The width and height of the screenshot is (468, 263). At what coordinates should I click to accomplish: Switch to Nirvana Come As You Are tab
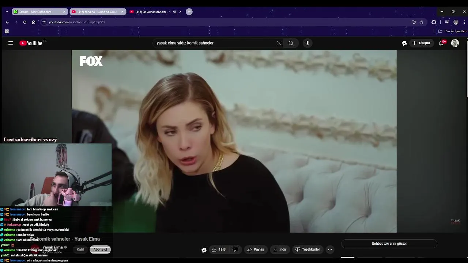[98, 12]
